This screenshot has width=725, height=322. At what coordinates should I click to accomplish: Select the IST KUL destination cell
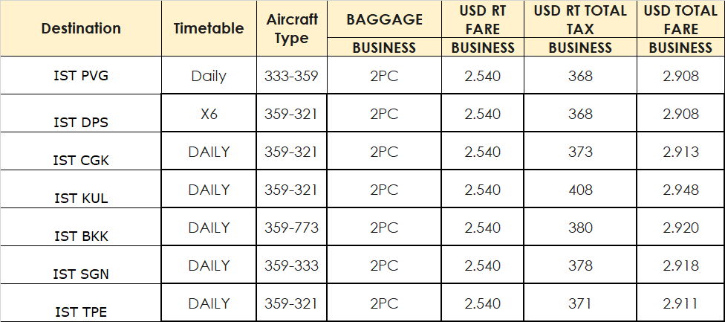click(x=81, y=189)
